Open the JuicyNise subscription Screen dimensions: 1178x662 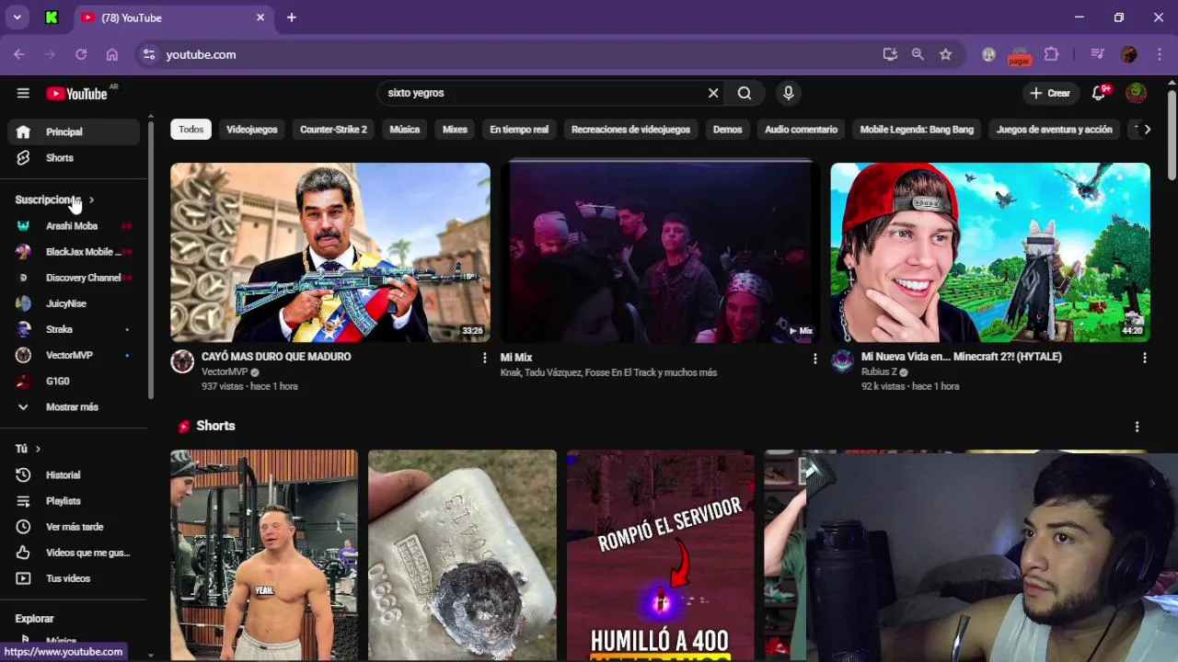74,303
